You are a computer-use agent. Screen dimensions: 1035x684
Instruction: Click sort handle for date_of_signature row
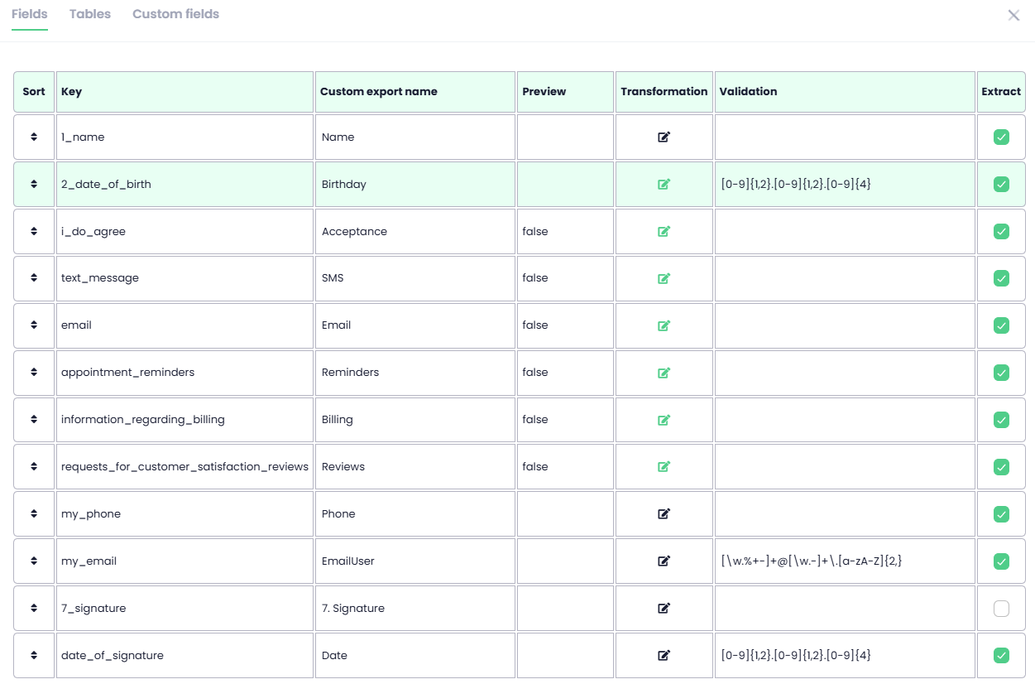point(34,656)
